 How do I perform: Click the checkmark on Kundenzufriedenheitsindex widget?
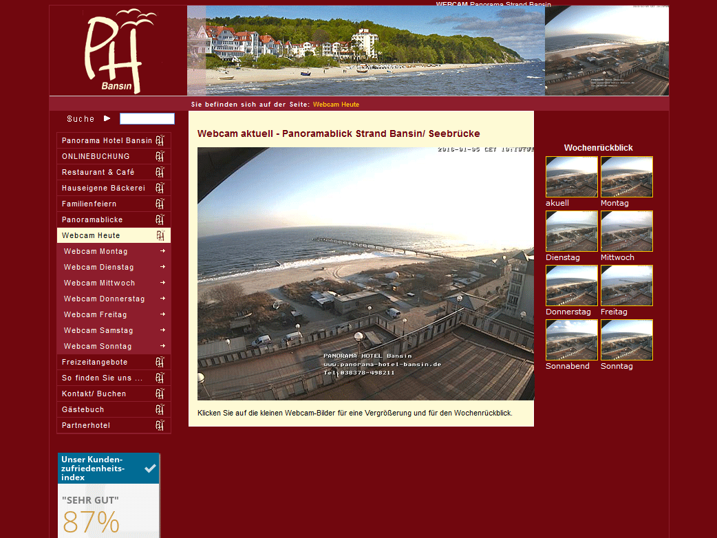pos(150,468)
